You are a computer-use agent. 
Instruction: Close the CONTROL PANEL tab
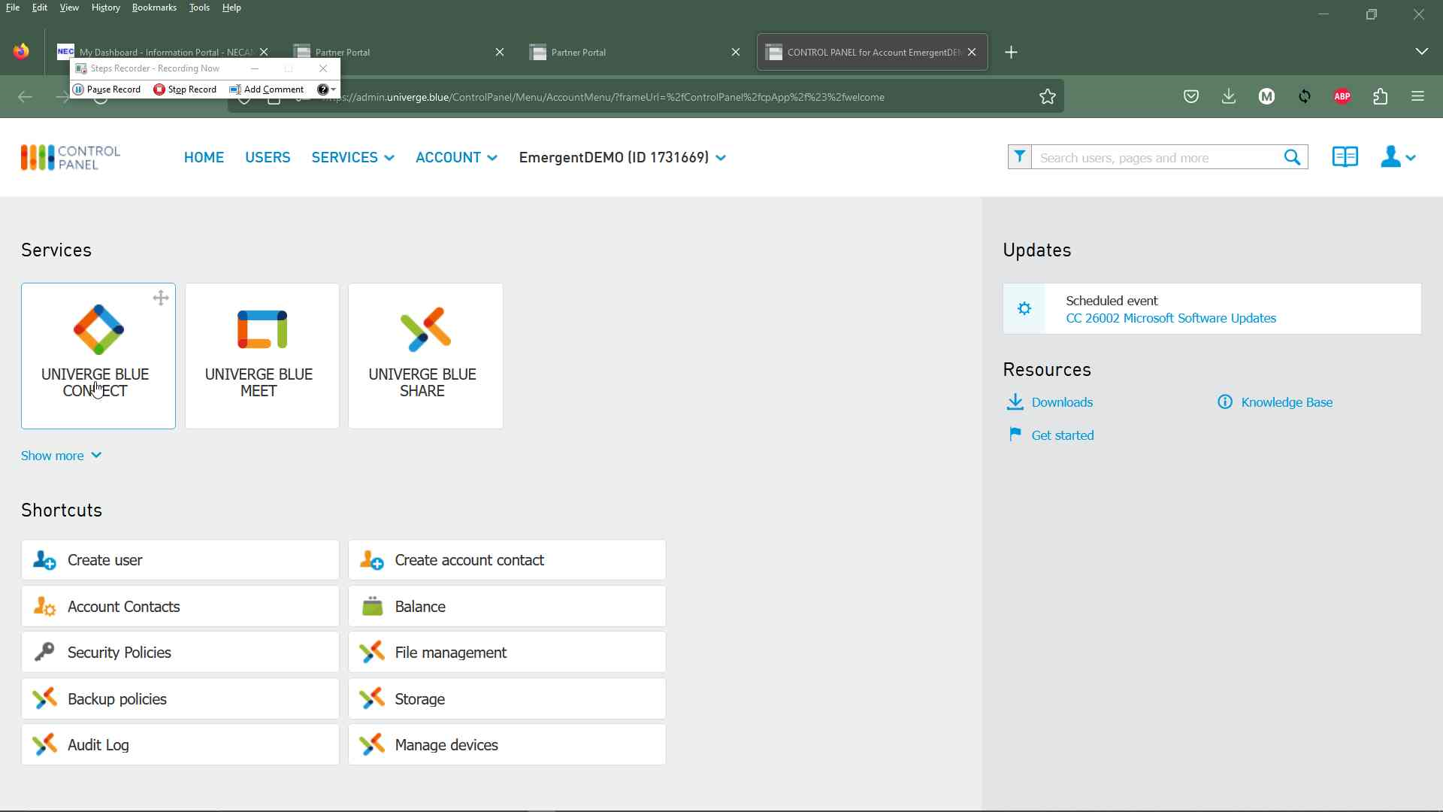pyautogui.click(x=972, y=52)
